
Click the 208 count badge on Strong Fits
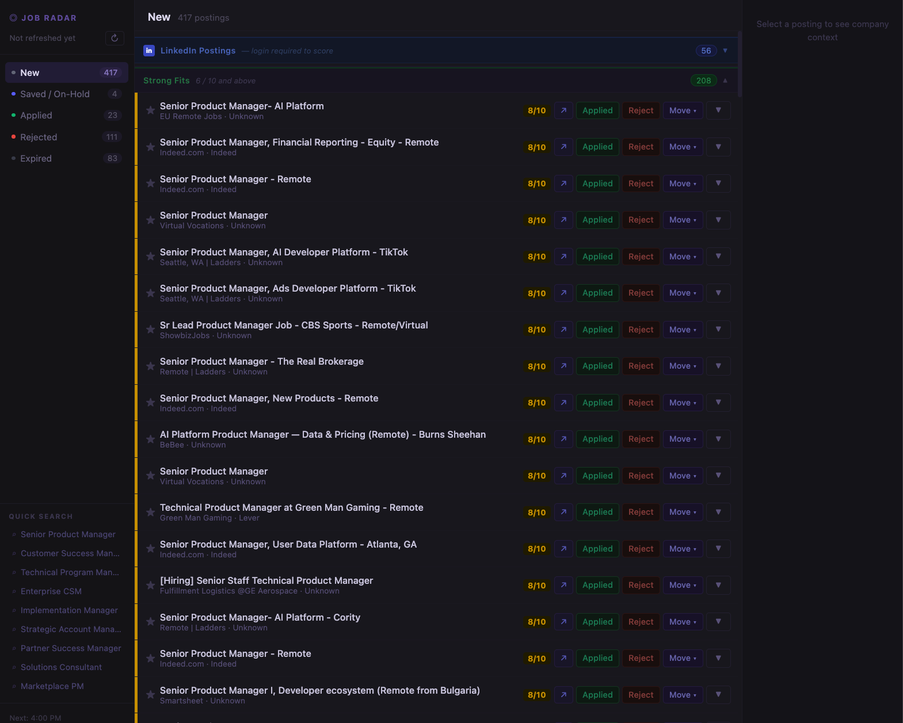click(x=704, y=81)
